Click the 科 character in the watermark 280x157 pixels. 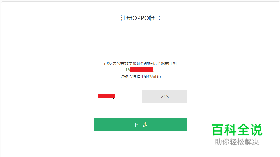pos(231,130)
